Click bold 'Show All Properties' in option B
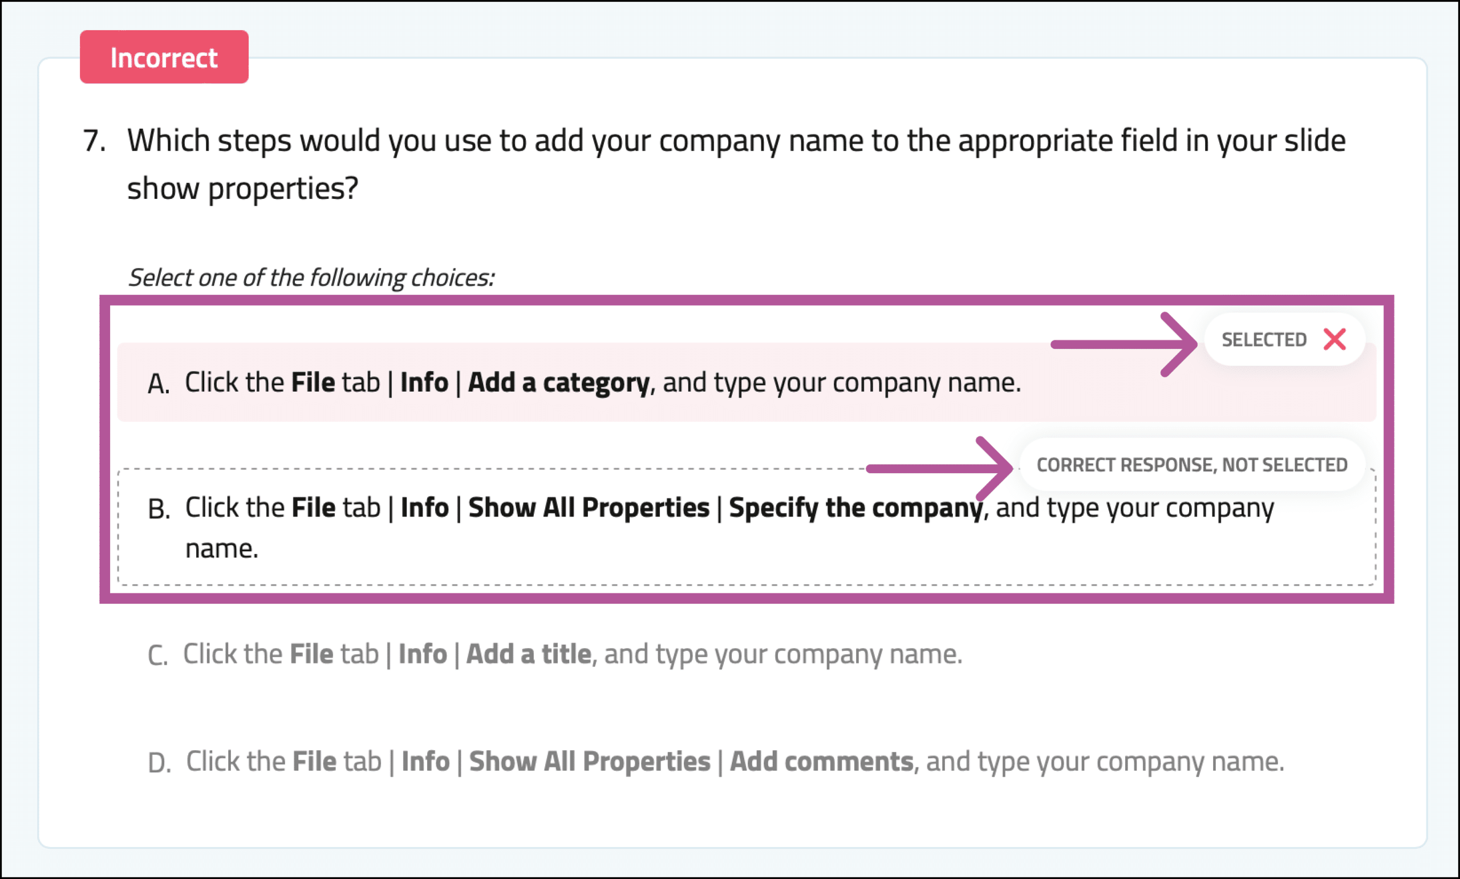The height and width of the screenshot is (879, 1460). click(589, 507)
